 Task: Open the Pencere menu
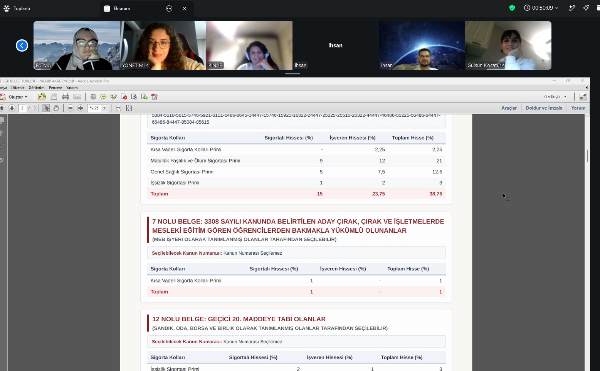tap(55, 87)
